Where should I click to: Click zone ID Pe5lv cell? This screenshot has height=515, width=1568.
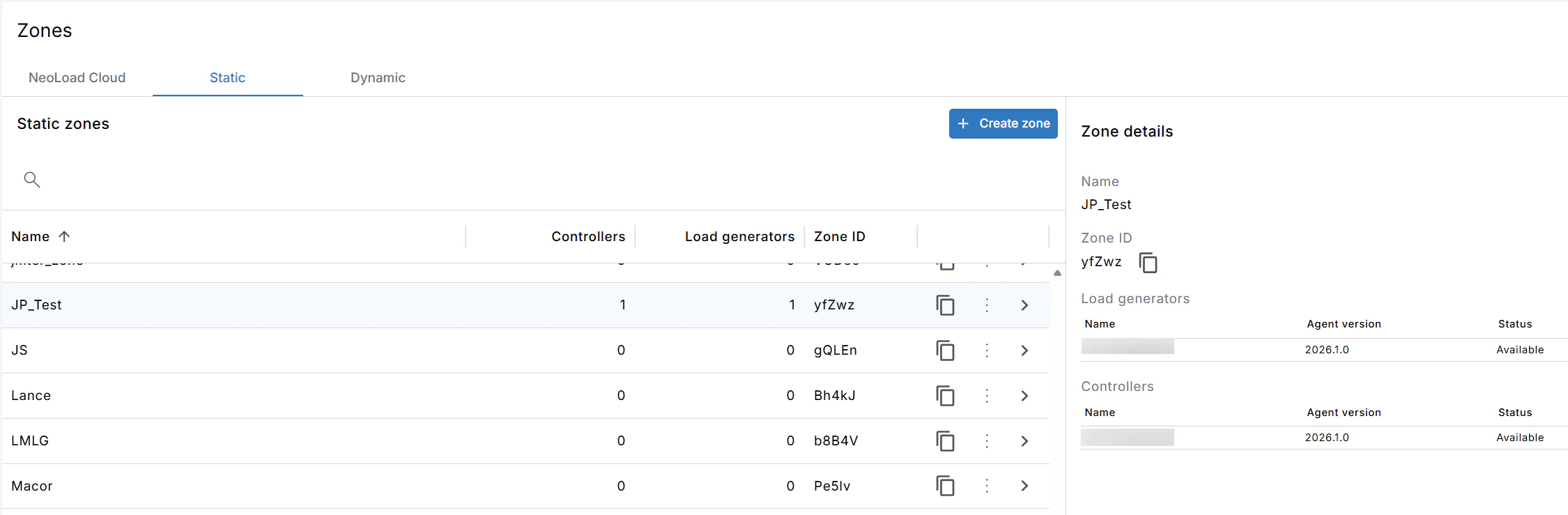[x=832, y=486]
